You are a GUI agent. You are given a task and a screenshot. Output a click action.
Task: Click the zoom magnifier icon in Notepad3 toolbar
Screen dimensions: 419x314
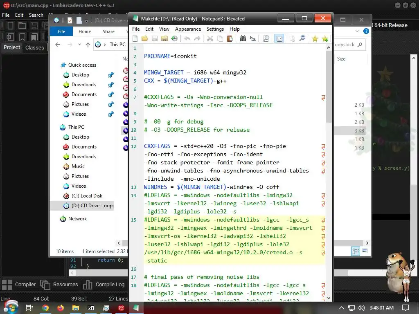point(302,39)
